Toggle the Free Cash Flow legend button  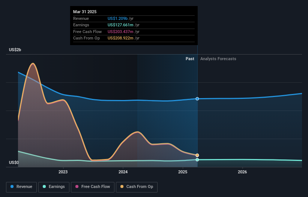click(93, 187)
